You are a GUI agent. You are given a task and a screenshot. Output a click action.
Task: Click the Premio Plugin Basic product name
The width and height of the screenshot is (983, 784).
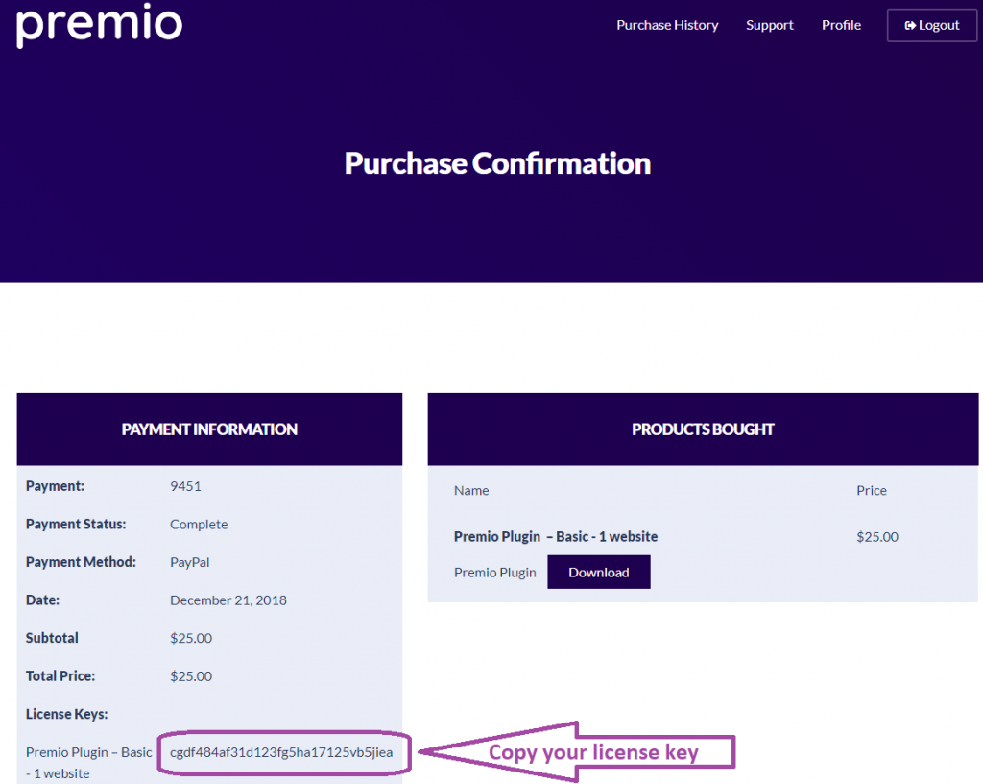[555, 536]
